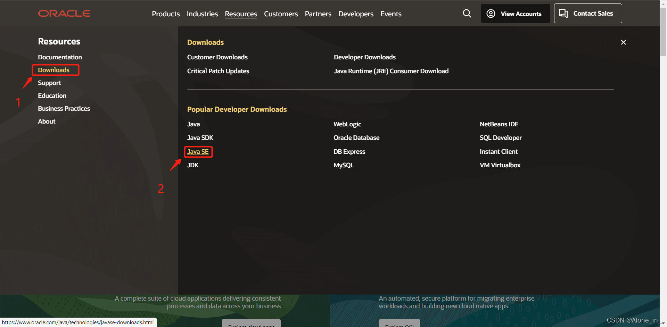The height and width of the screenshot is (327, 667).
Task: Open the WebLogic link
Action: click(x=347, y=124)
